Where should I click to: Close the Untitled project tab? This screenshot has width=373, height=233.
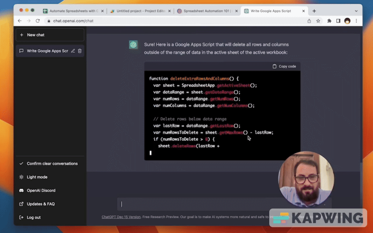(x=169, y=11)
